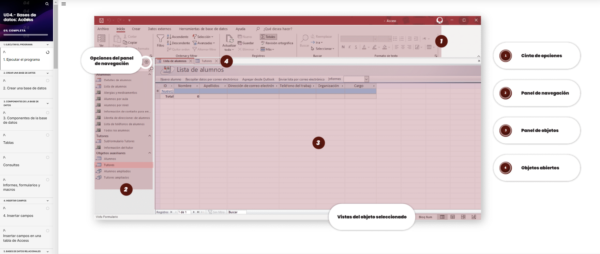The image size is (600, 254).
Task: Open the Archivo menu
Action: (x=103, y=29)
